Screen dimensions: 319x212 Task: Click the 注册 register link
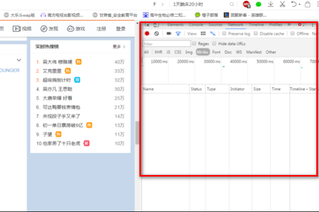pyautogui.click(x=101, y=29)
